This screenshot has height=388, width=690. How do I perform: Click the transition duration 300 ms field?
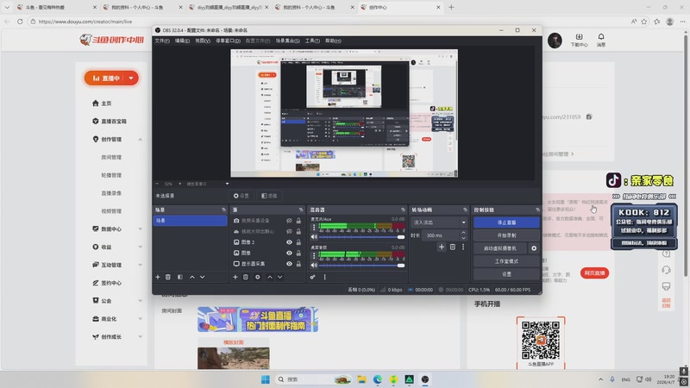click(441, 235)
